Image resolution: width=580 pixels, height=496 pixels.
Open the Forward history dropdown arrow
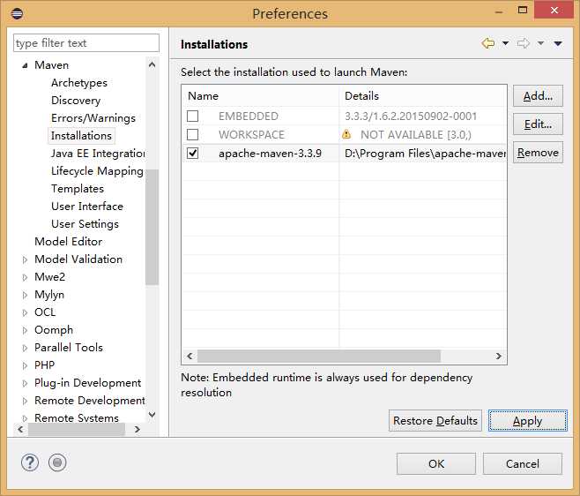point(541,43)
